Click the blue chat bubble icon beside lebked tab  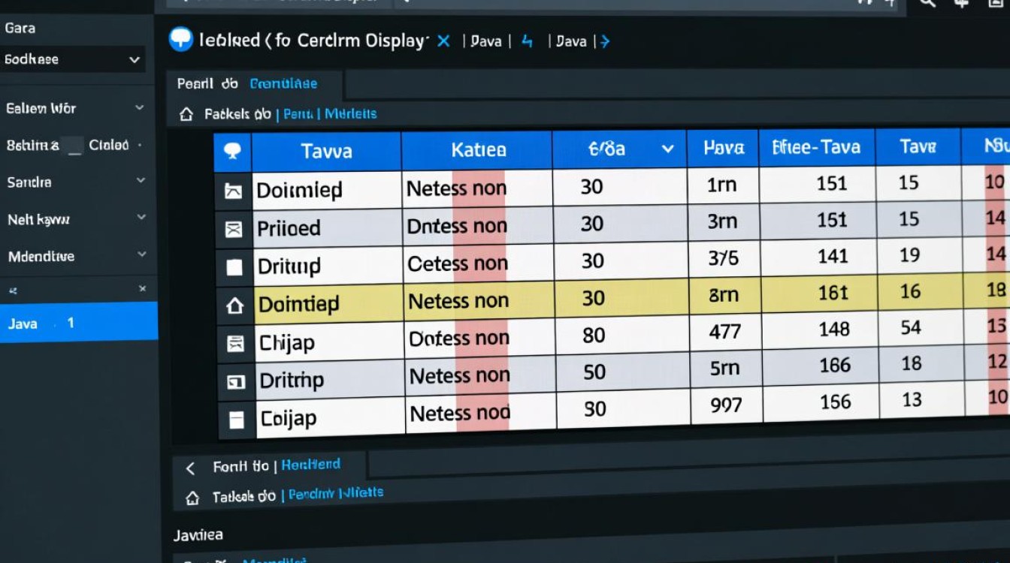click(181, 39)
